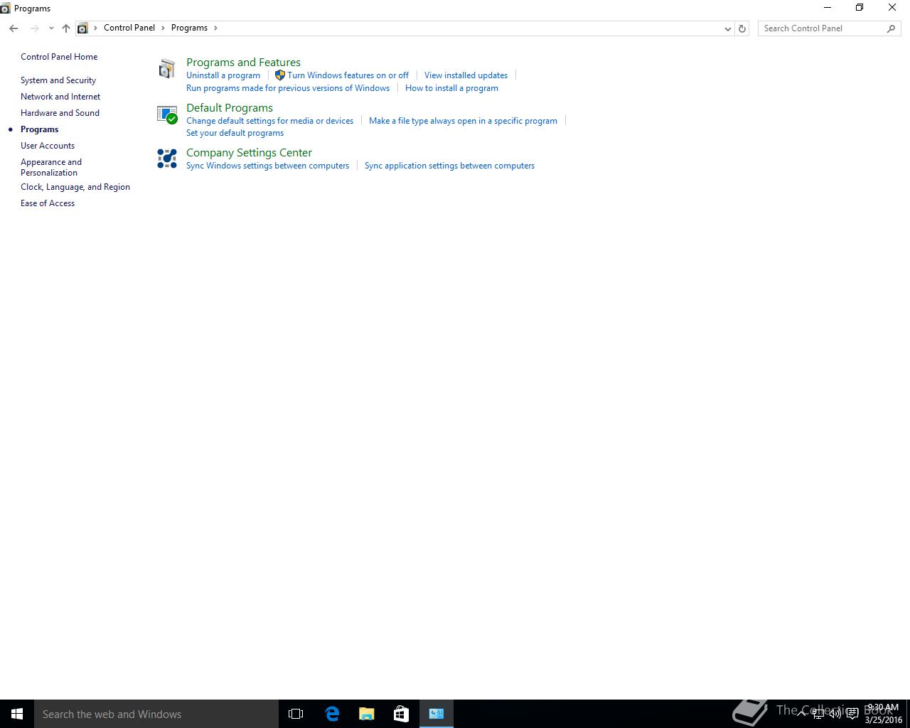
Task: Select Programs in the breadcrumb
Action: pos(189,28)
